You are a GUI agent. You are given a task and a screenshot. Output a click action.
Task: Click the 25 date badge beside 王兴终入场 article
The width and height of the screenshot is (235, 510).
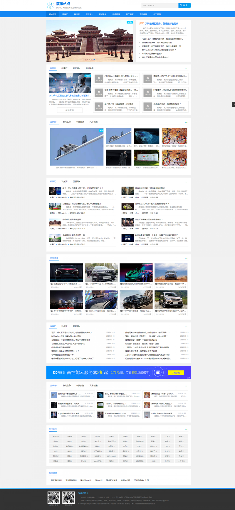coord(99,107)
